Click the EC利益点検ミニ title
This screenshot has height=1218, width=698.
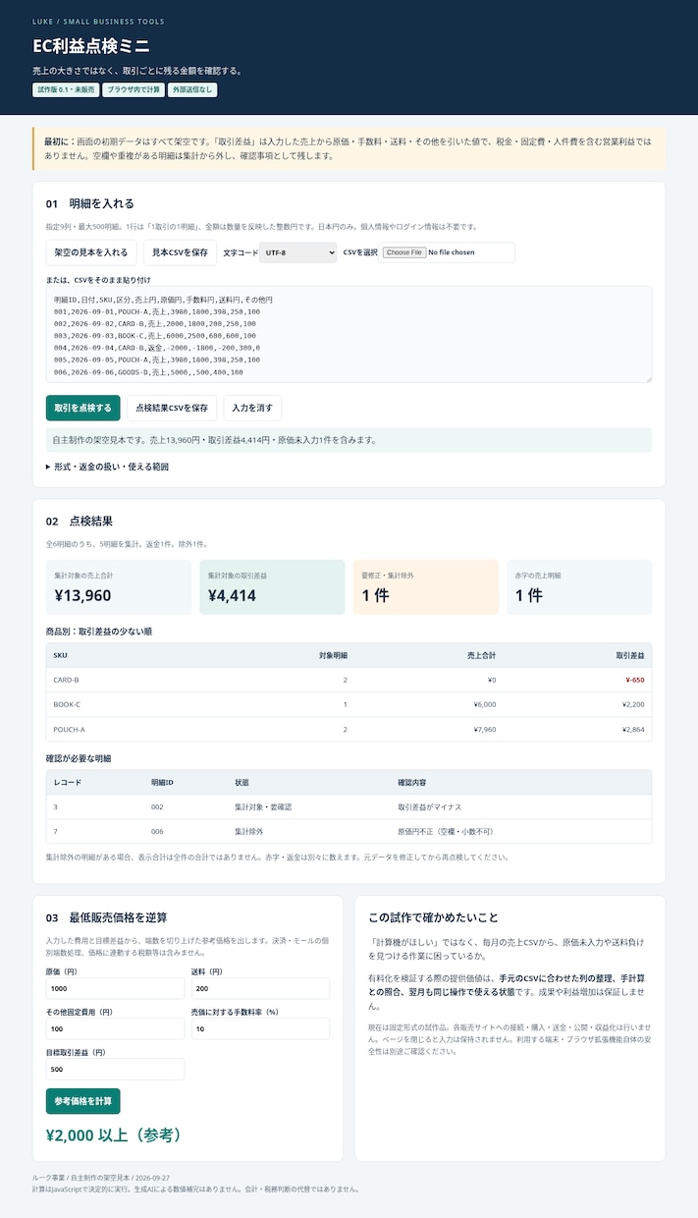click(x=91, y=46)
